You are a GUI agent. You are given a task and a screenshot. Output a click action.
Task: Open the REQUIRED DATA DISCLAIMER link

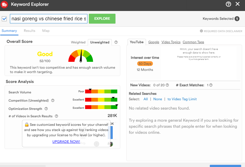[x=223, y=31]
